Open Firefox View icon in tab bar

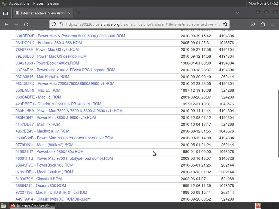5,13
